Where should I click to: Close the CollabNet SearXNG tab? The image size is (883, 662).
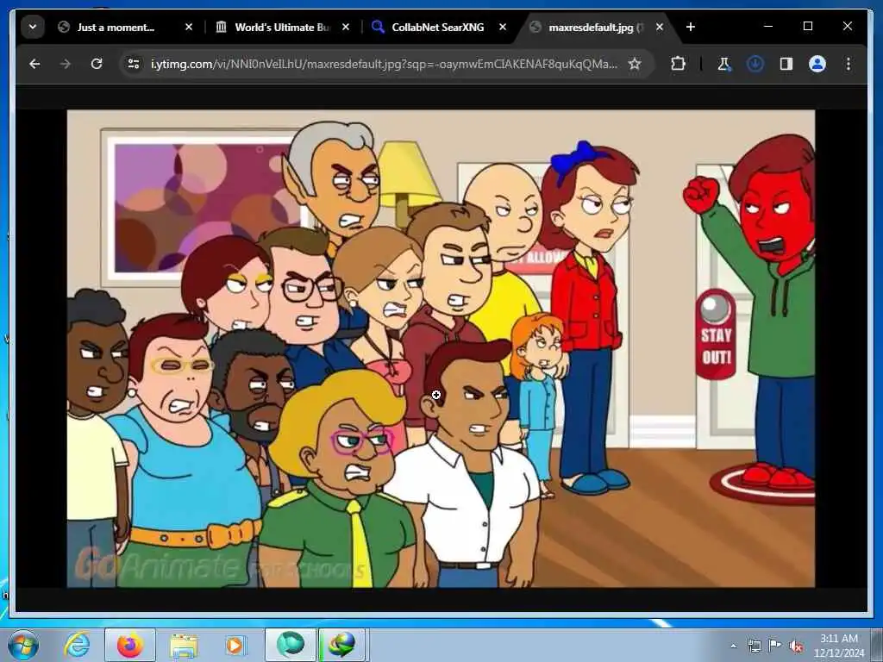[x=503, y=27]
